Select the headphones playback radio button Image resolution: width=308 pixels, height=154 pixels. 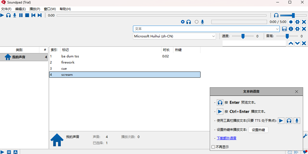(182, 22)
